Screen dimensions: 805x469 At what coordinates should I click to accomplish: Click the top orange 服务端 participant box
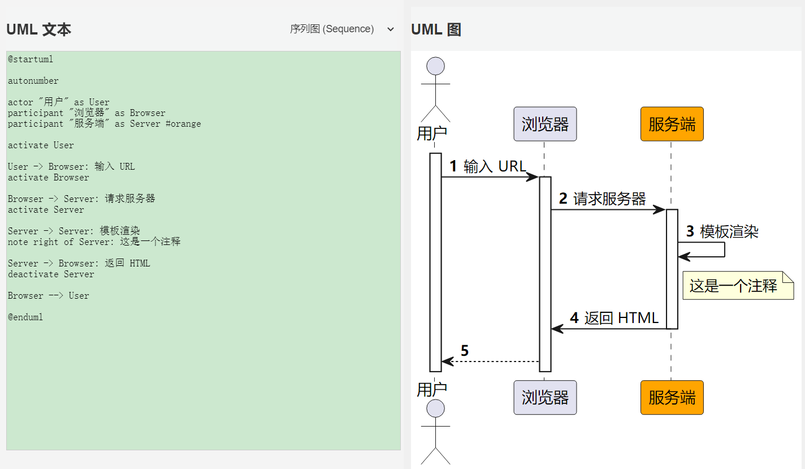coord(672,124)
